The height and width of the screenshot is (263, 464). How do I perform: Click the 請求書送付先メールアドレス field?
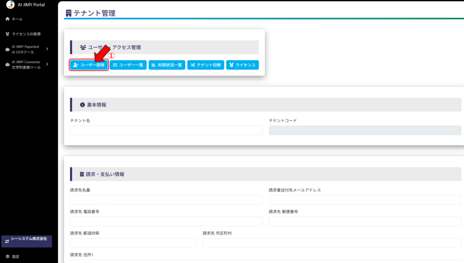(365, 200)
